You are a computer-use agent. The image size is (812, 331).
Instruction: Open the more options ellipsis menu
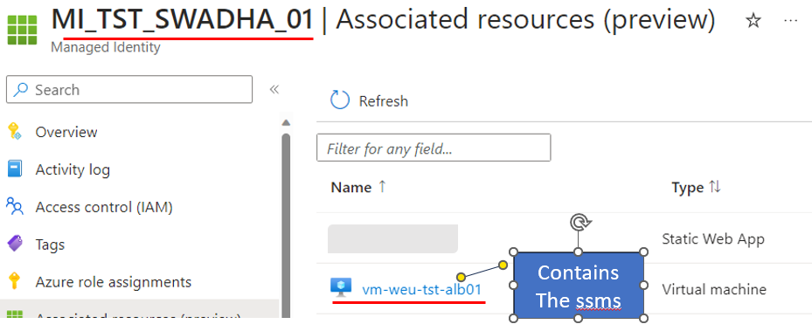790,20
